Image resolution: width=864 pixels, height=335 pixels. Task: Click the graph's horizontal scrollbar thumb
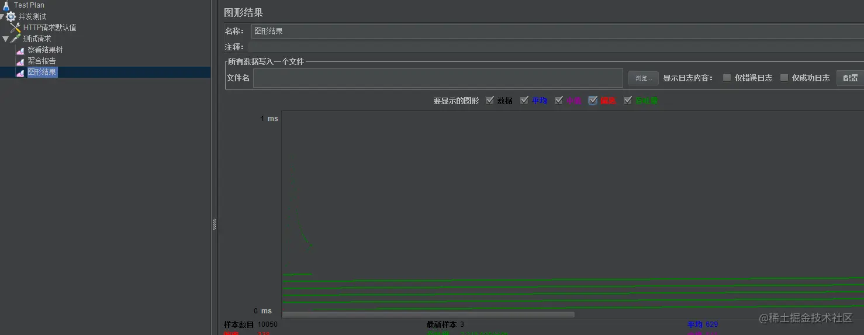(428, 315)
